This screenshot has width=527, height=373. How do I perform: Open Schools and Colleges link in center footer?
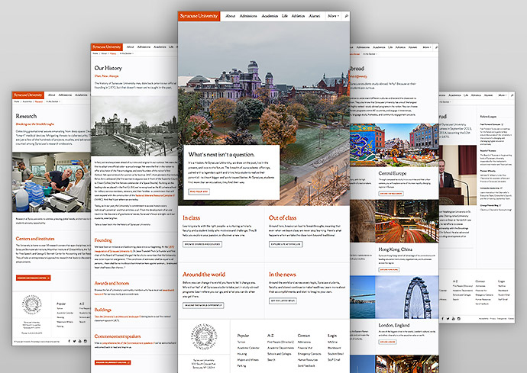(x=280, y=354)
